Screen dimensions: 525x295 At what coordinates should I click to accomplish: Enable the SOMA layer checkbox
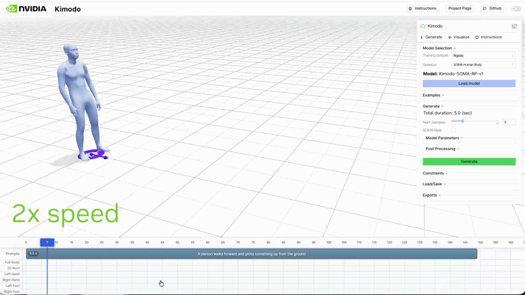[453, 130]
